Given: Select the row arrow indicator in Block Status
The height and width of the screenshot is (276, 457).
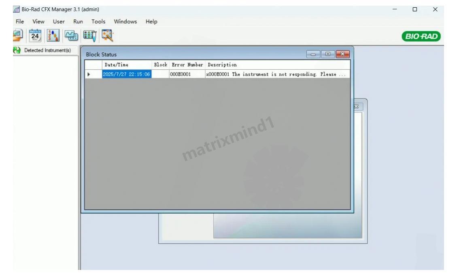Looking at the screenshot, I should pos(89,75).
